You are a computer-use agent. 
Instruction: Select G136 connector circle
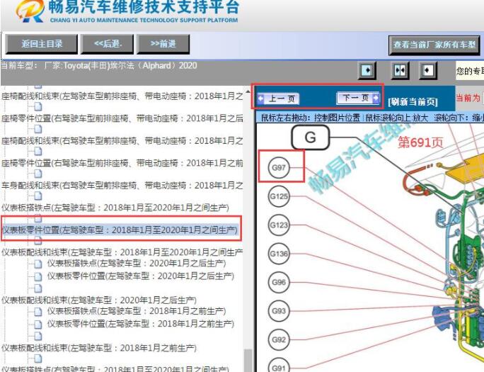[x=279, y=254]
